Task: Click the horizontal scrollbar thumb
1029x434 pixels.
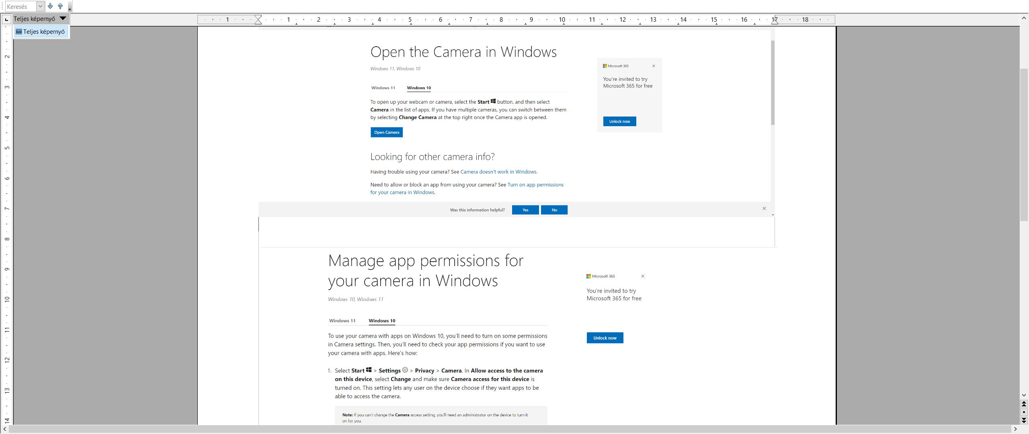Action: click(x=510, y=429)
